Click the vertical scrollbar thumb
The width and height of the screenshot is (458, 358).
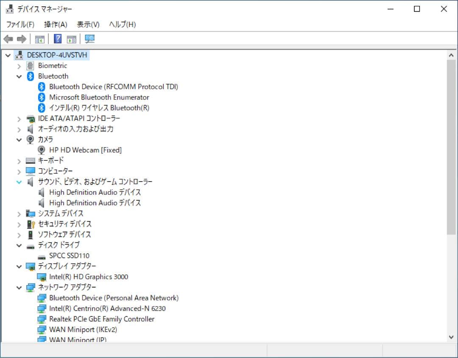click(x=451, y=147)
